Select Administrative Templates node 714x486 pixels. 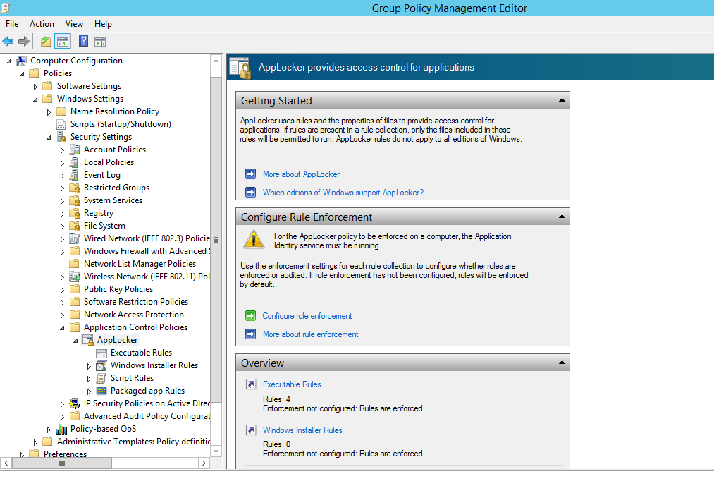click(133, 442)
